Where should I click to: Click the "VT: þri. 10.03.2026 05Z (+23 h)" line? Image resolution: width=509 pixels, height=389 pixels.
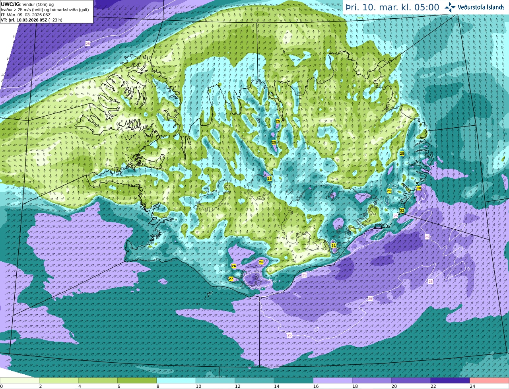click(32, 20)
